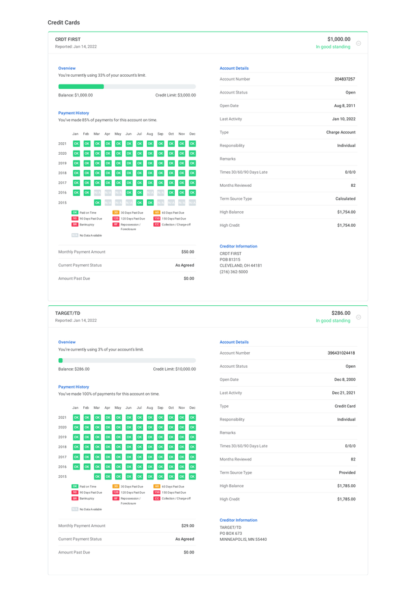Open Account Details heading in CRDT FIRST card
This screenshot has width=416, height=589.
point(234,68)
